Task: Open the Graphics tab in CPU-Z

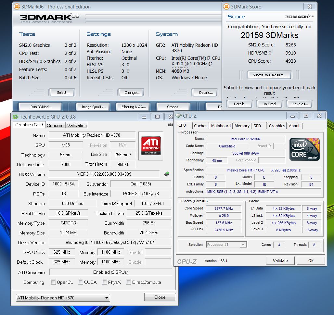Action: [277, 126]
